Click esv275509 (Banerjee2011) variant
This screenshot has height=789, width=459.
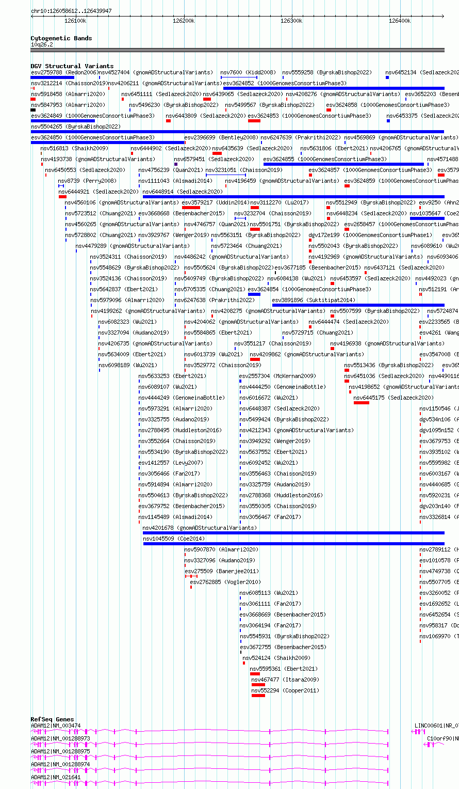point(222,571)
